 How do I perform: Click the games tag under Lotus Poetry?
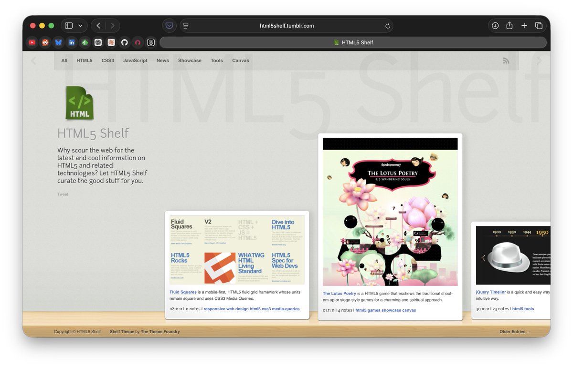tap(374, 310)
